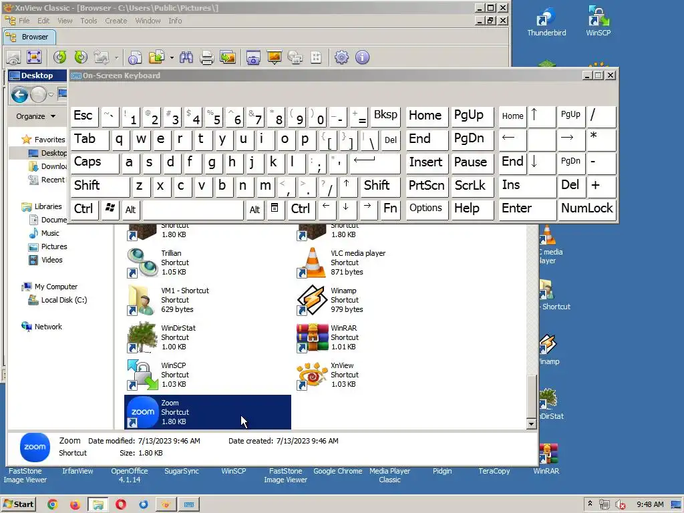This screenshot has height=513, width=684.
Task: Open the Thunderbird desktop shortcut
Action: [x=546, y=21]
